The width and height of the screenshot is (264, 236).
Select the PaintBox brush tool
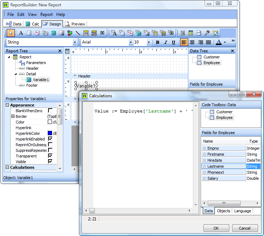[207, 33]
